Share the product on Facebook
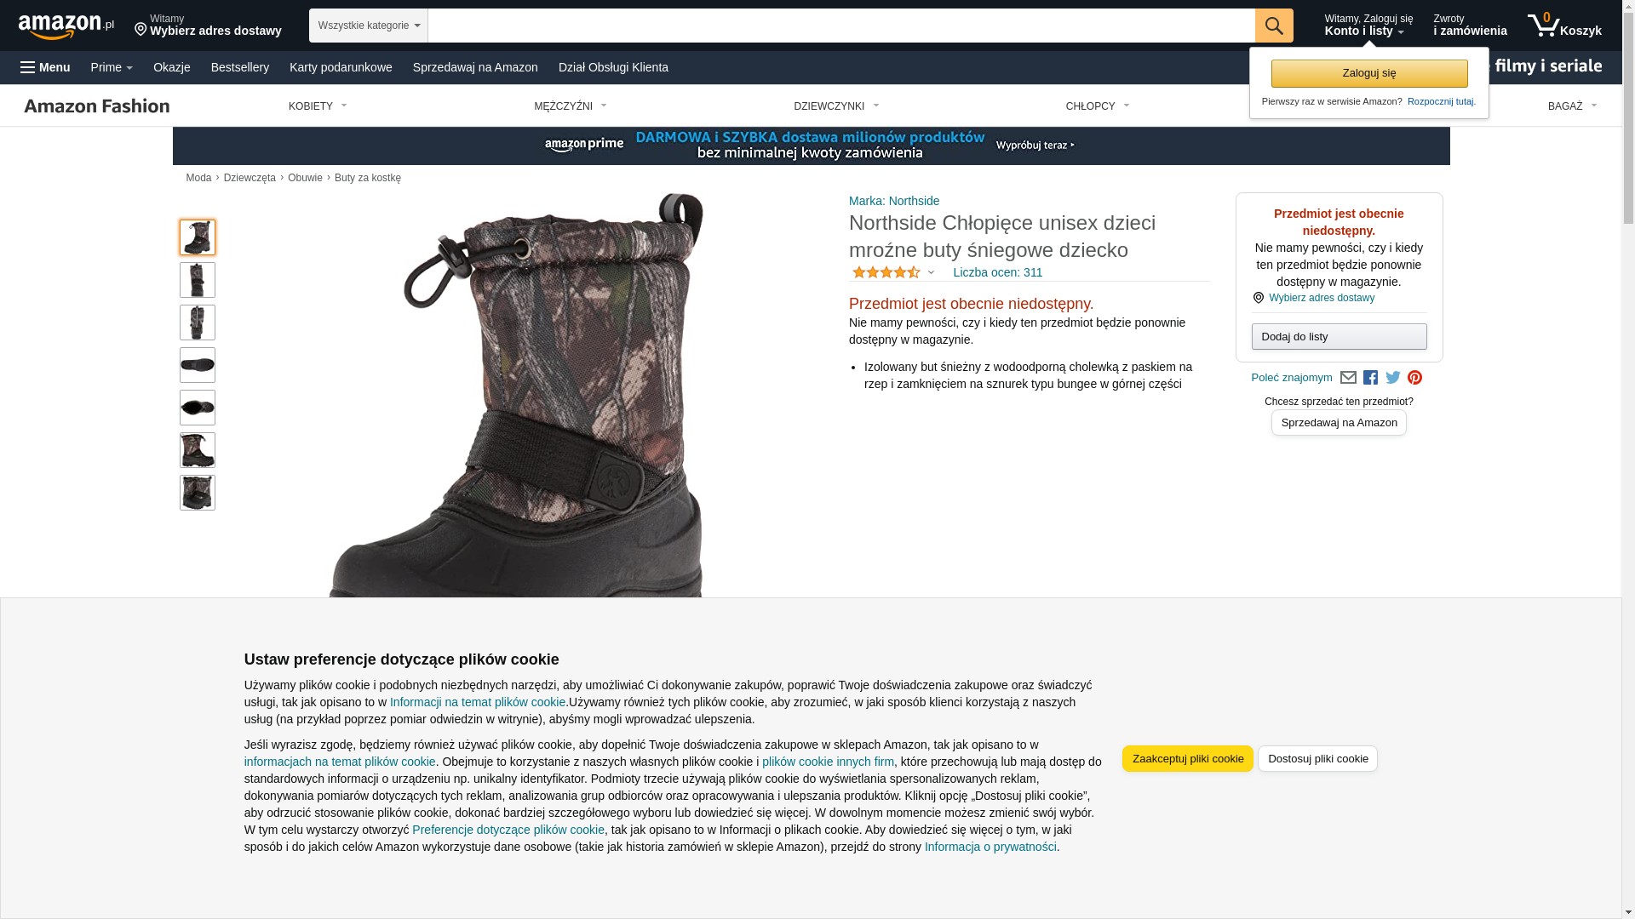Image resolution: width=1635 pixels, height=919 pixels. pyautogui.click(x=1370, y=378)
